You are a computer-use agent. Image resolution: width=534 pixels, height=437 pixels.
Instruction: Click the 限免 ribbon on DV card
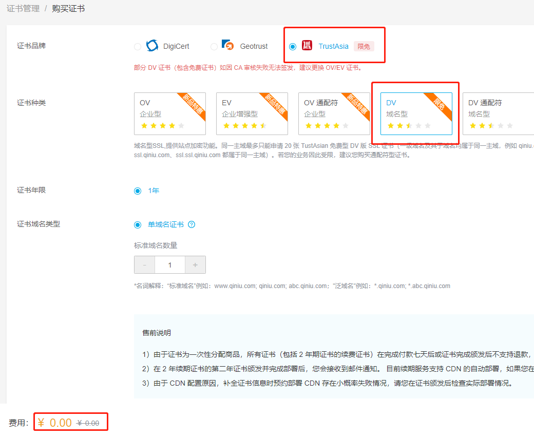tap(439, 105)
